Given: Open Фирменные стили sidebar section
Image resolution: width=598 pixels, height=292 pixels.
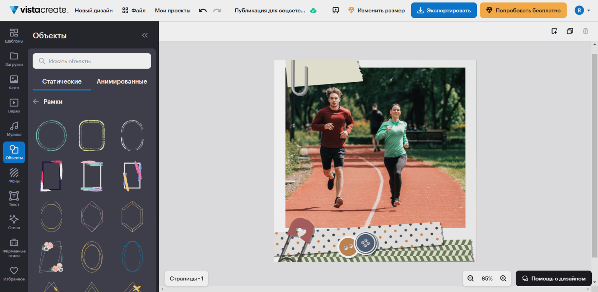Looking at the screenshot, I should pyautogui.click(x=14, y=248).
